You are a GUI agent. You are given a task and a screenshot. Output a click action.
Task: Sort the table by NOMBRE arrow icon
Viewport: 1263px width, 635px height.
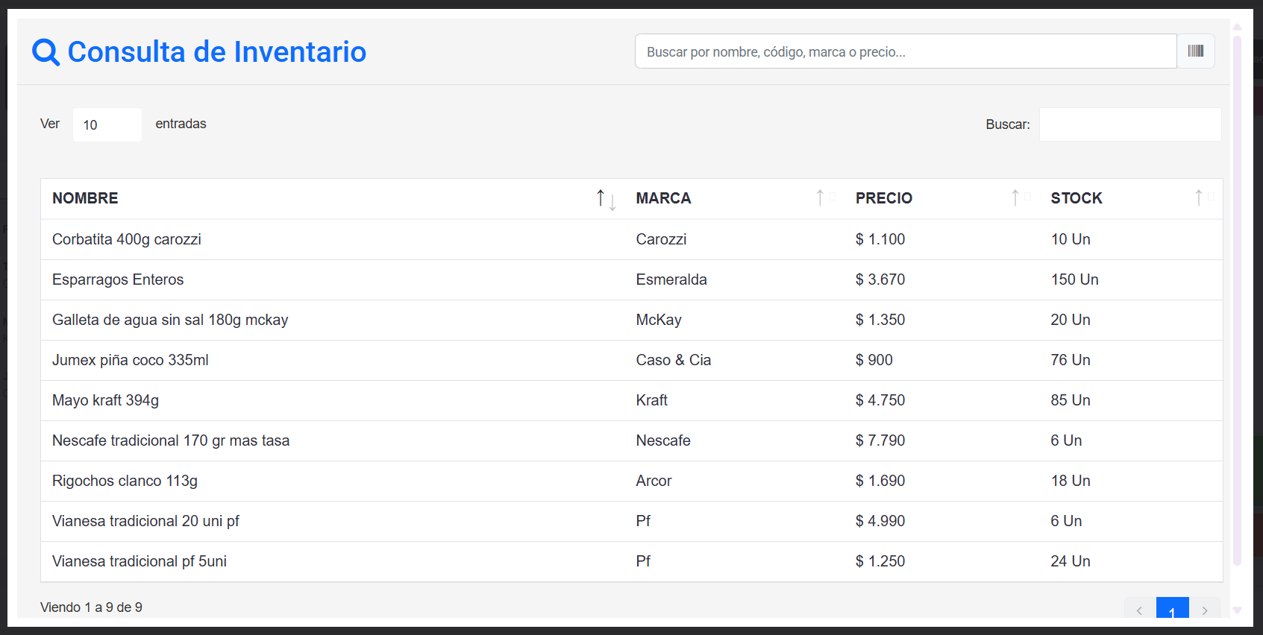pyautogui.click(x=605, y=198)
